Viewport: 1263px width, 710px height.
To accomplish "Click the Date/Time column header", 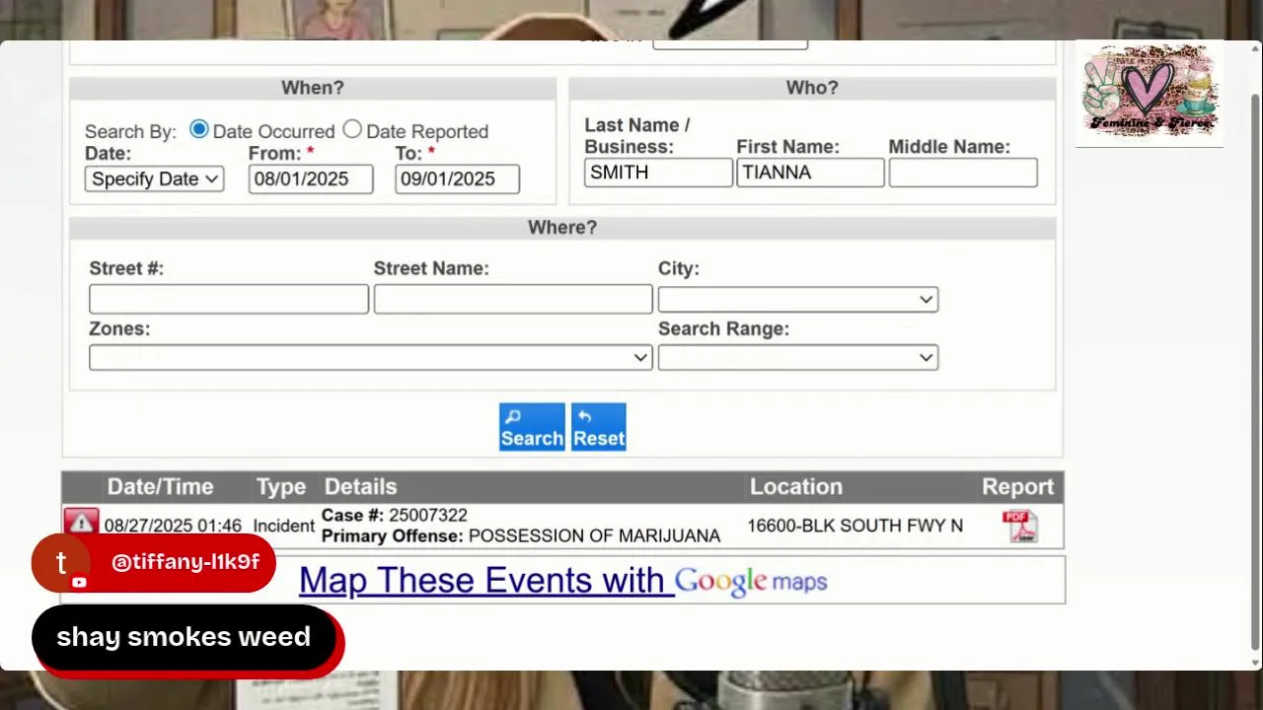I will 160,487.
